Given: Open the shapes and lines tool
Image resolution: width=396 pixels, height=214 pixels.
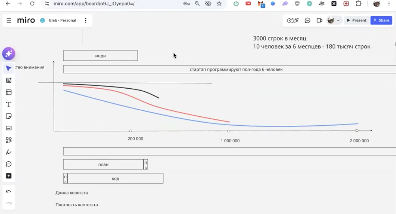Looking at the screenshot, I should coord(9,140).
